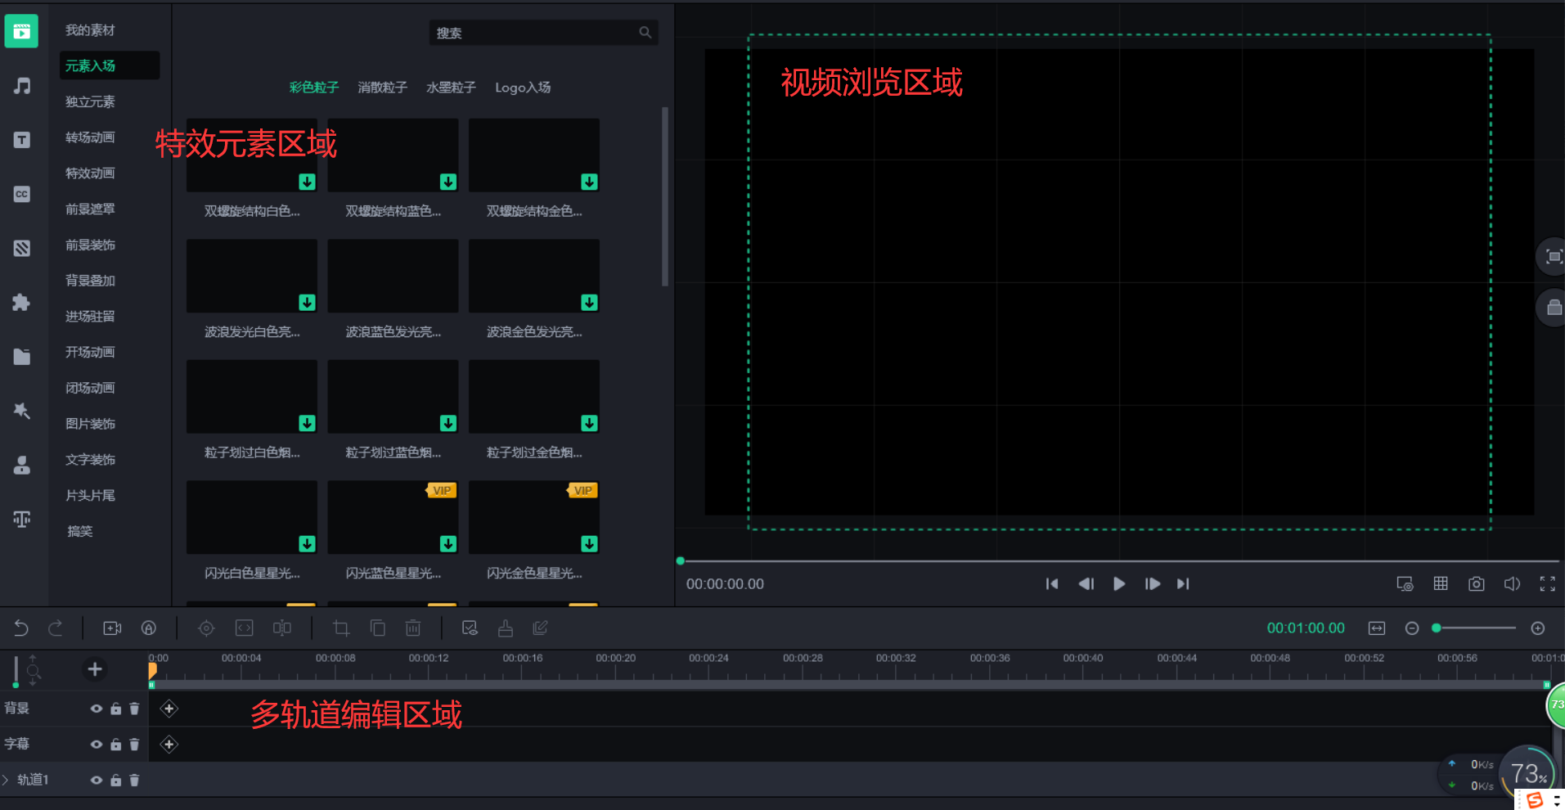Open the text T panel in sidebar
Image resolution: width=1565 pixels, height=810 pixels.
coord(22,140)
